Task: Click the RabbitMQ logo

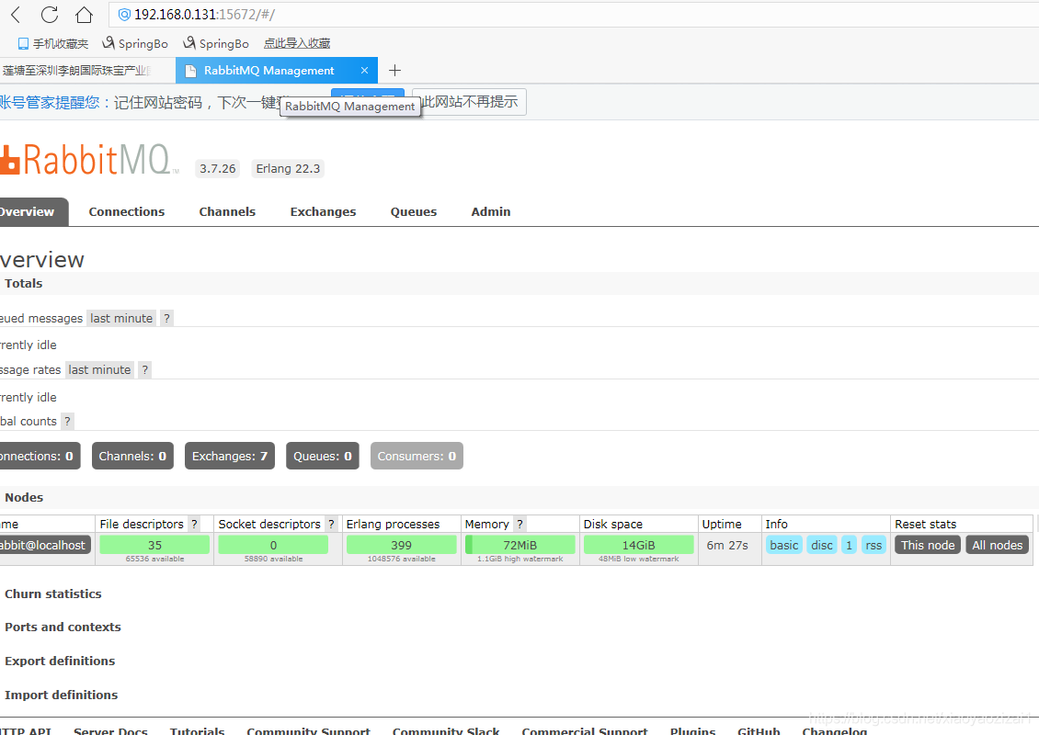Action: 89,160
